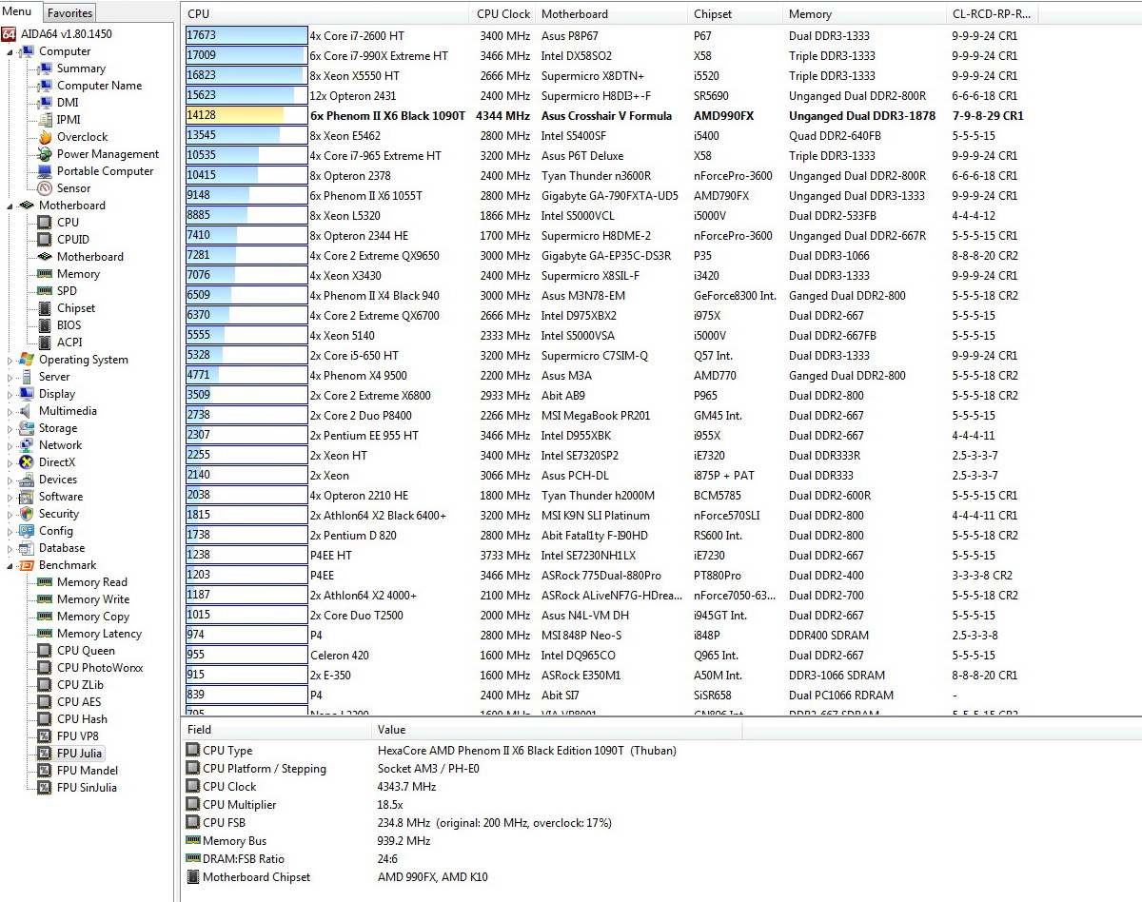This screenshot has height=902, width=1142.
Task: Select the FPU Mandel benchmark icon
Action: click(x=45, y=771)
